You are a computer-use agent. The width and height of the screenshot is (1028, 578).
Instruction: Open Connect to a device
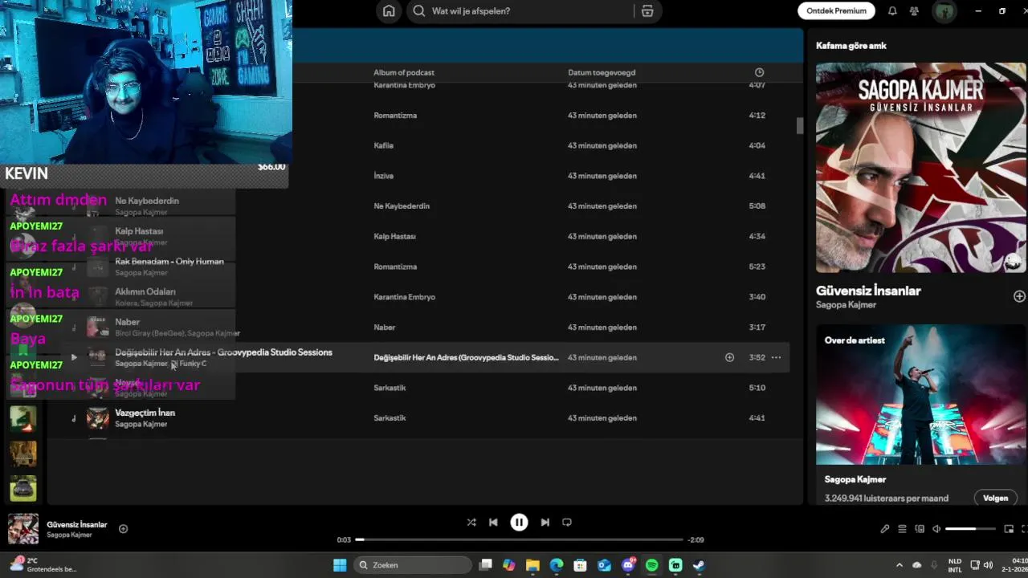pyautogui.click(x=920, y=529)
